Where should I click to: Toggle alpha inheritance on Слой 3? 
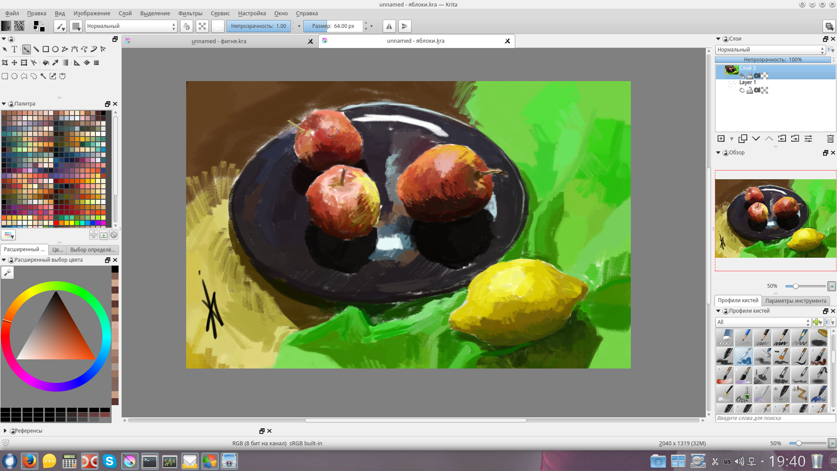click(757, 76)
